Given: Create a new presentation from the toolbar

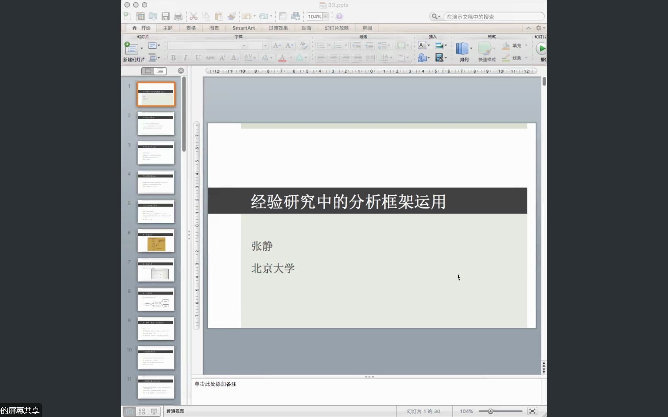Looking at the screenshot, I should [128, 16].
